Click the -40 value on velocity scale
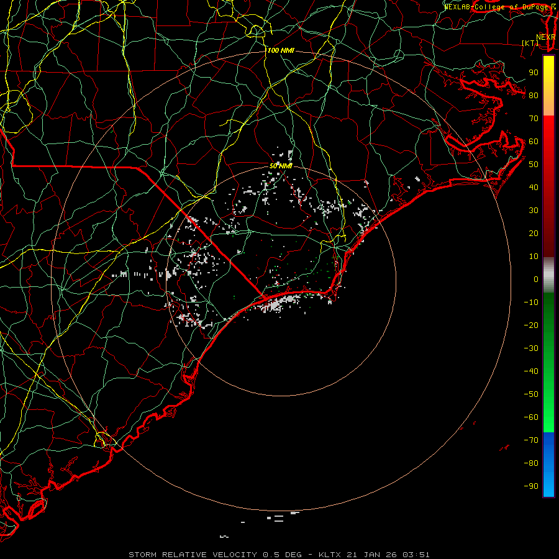 pos(531,371)
